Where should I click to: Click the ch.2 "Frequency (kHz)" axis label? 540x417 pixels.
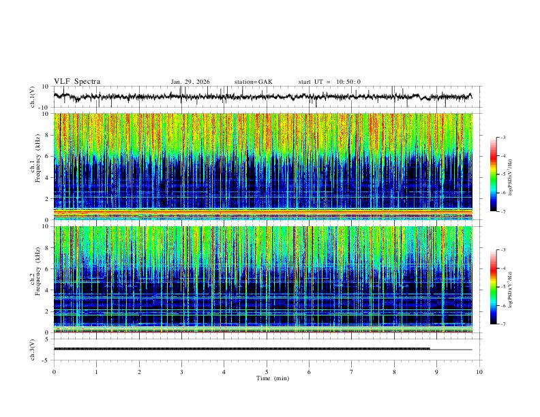tap(37, 271)
